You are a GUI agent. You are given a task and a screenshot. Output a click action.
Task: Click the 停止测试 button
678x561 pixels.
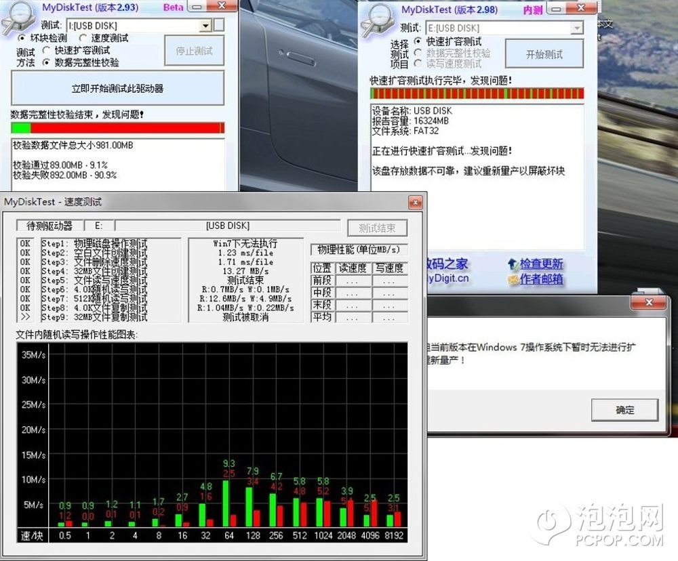point(194,51)
